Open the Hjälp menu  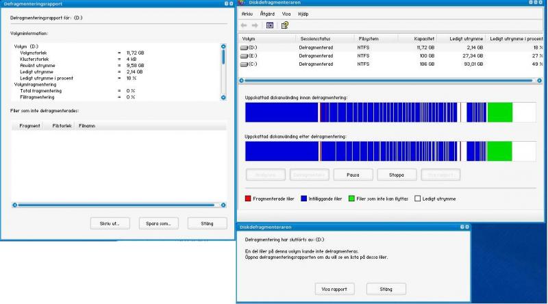click(x=303, y=14)
